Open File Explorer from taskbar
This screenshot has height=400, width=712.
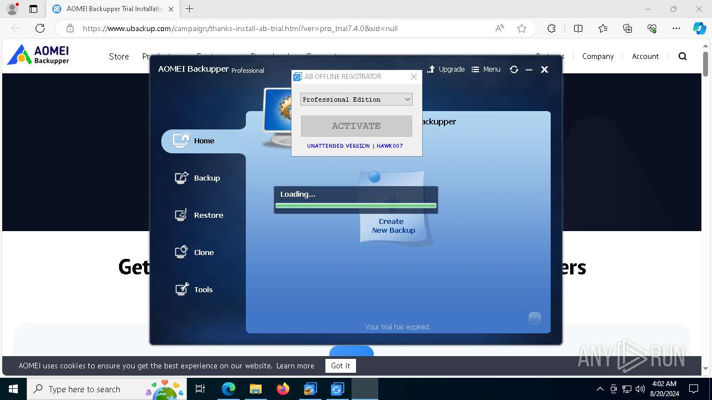255,389
